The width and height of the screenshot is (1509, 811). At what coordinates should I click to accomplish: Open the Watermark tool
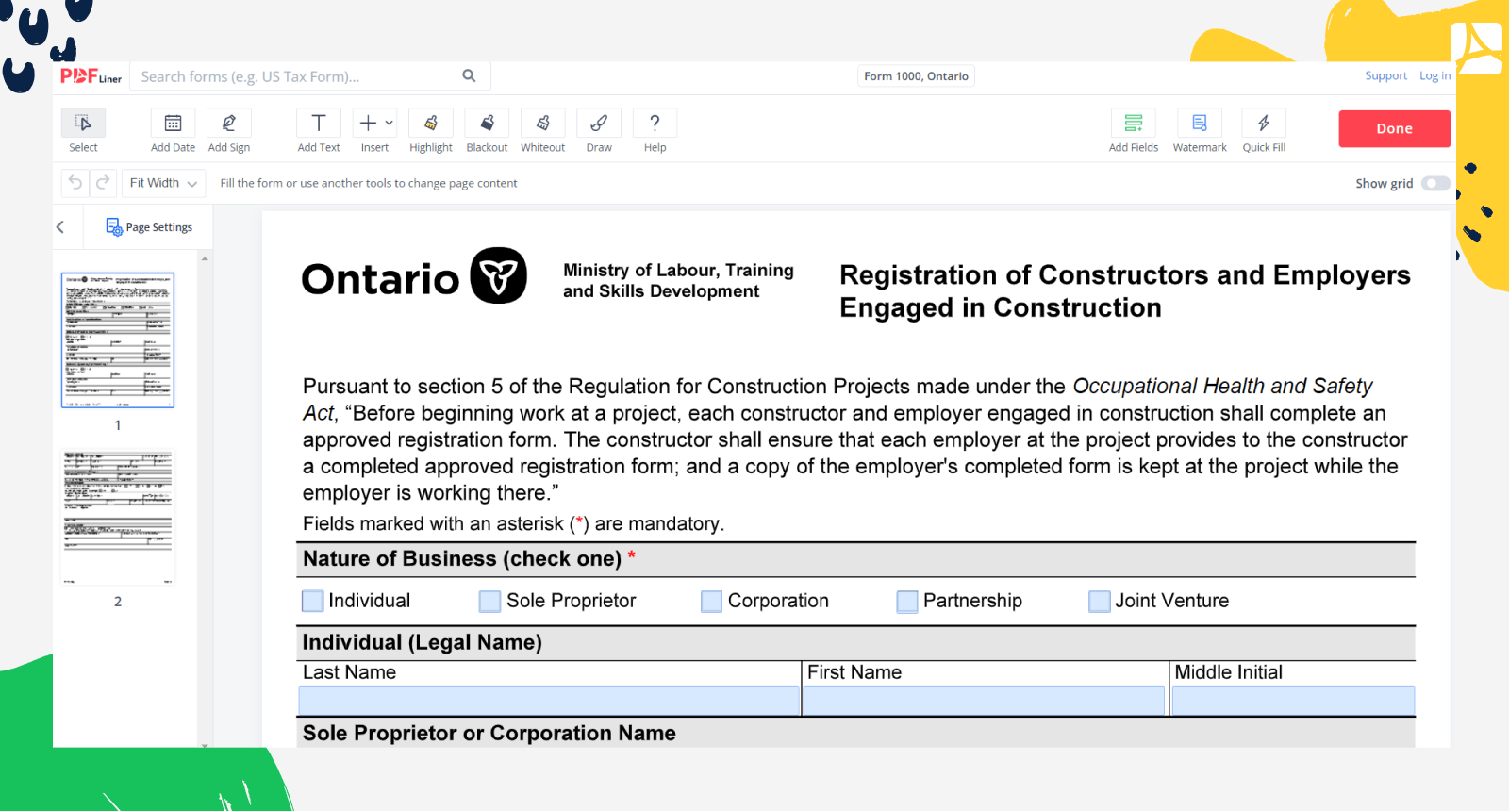point(1200,124)
